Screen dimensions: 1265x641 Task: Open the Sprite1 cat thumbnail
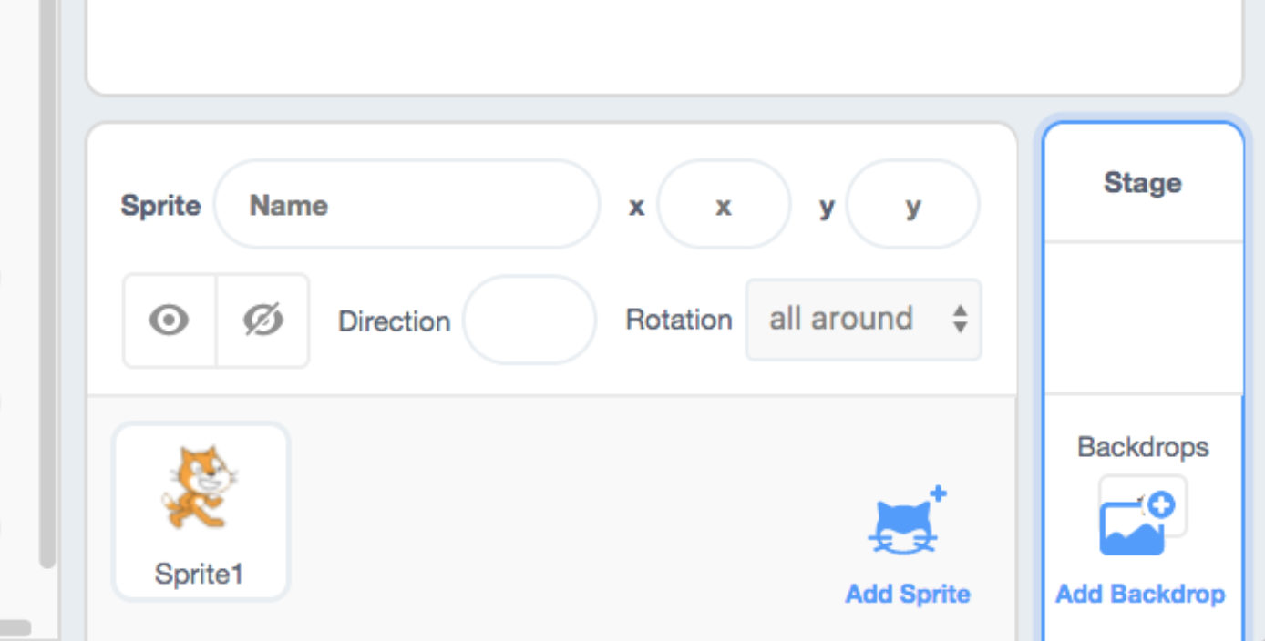[x=201, y=496]
